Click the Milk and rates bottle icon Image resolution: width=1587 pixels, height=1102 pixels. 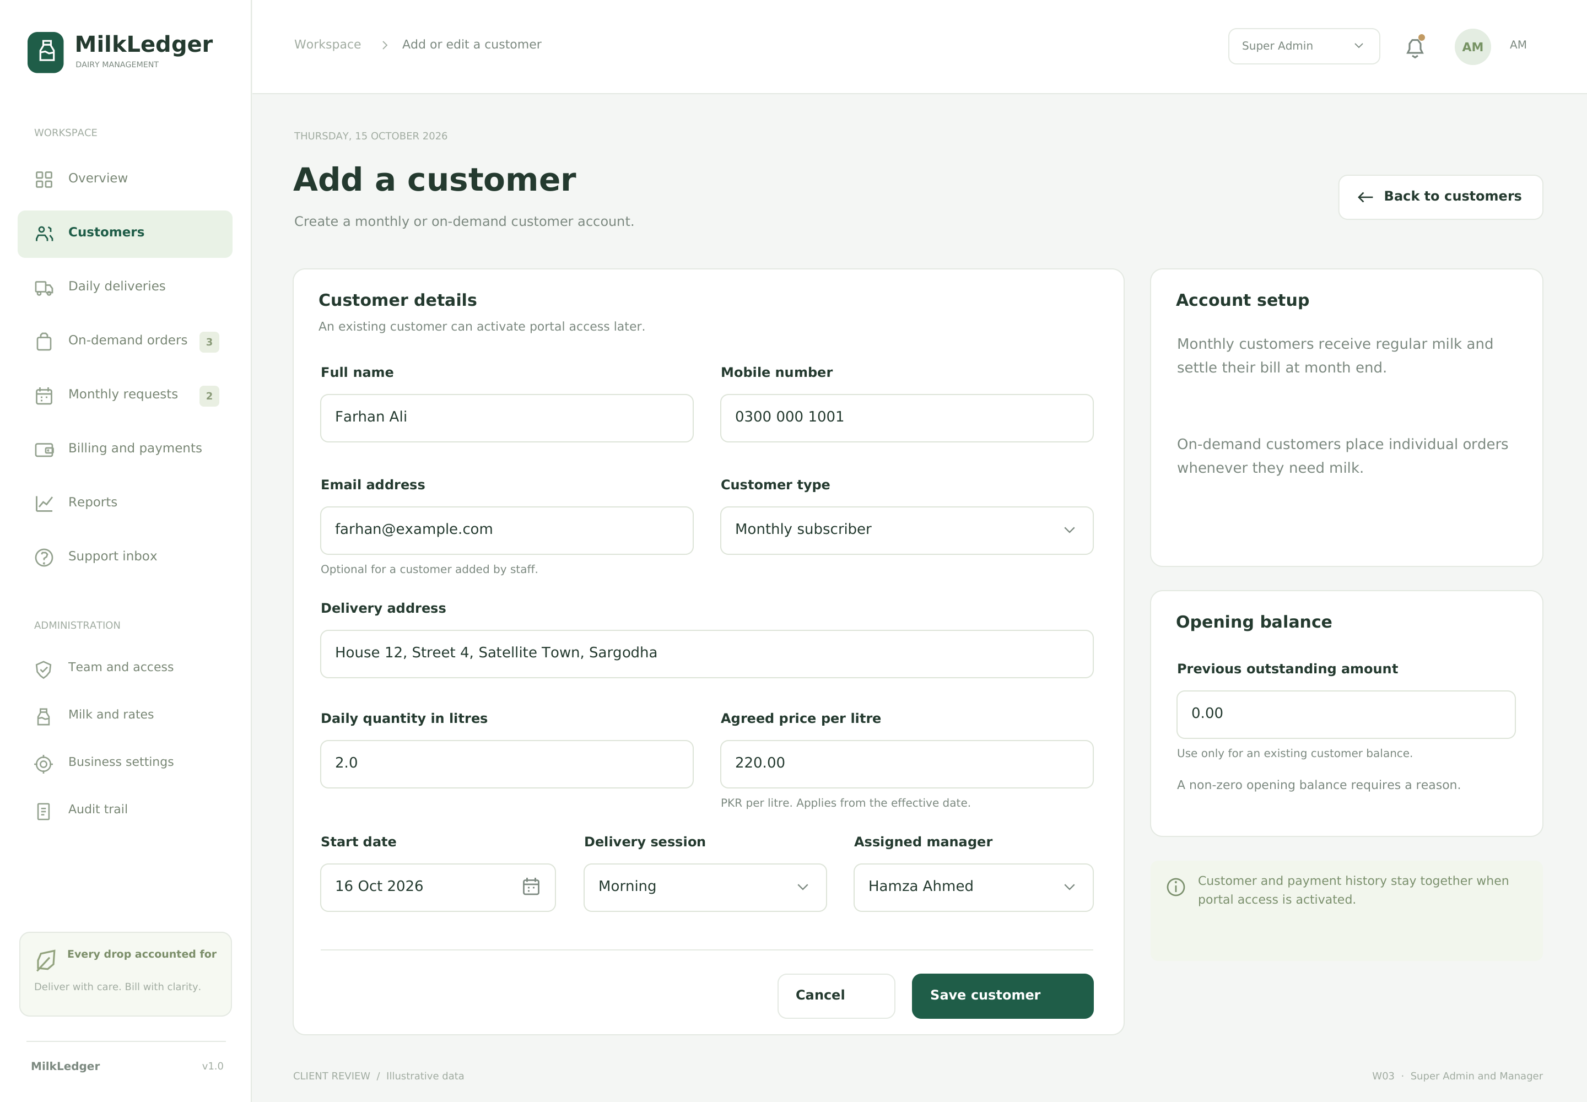[44, 716]
